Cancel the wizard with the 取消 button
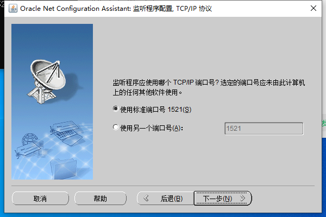This screenshot has width=326, height=217. click(40, 199)
